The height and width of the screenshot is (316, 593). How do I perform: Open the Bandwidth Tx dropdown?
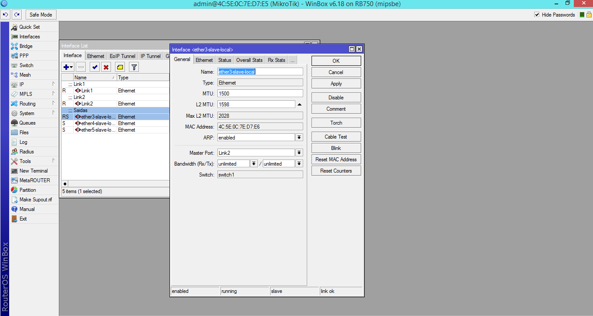point(299,164)
